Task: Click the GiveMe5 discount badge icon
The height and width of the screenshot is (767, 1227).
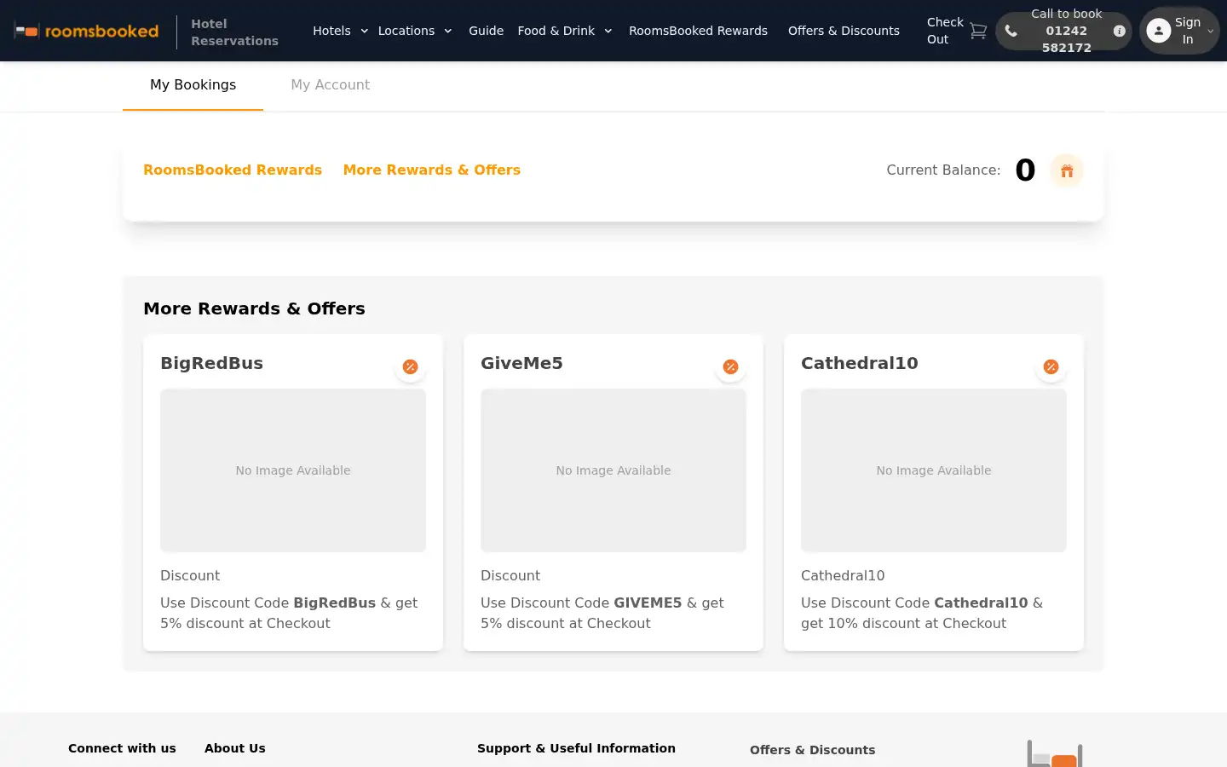Action: coord(730,366)
